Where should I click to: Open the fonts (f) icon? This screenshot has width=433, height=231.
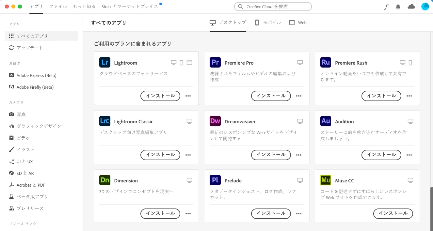386,7
